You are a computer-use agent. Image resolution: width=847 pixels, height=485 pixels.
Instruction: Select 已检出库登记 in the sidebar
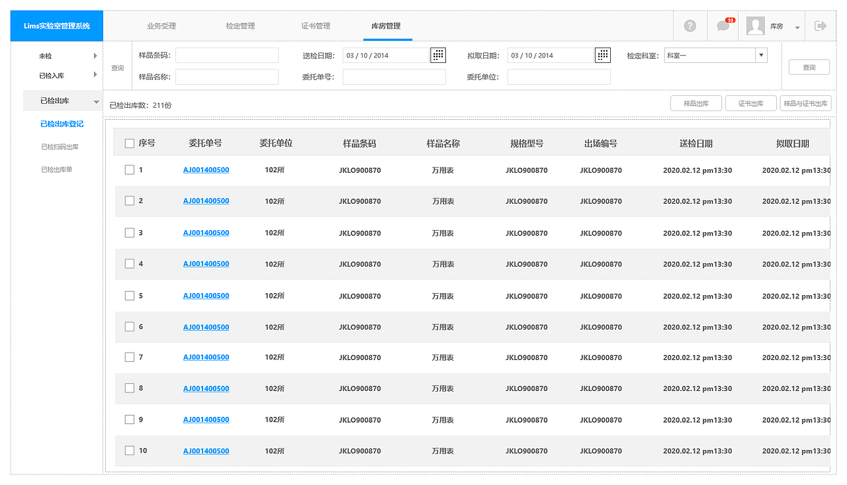[62, 124]
